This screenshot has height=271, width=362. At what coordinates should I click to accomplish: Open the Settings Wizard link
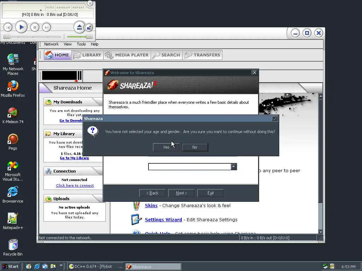(x=163, y=219)
